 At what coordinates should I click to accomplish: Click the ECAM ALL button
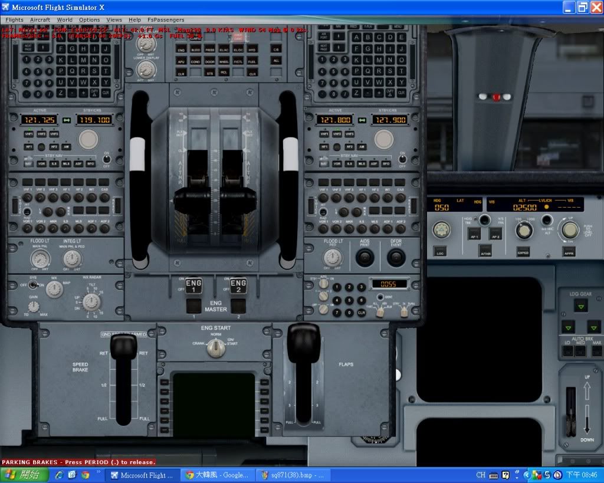[276, 61]
